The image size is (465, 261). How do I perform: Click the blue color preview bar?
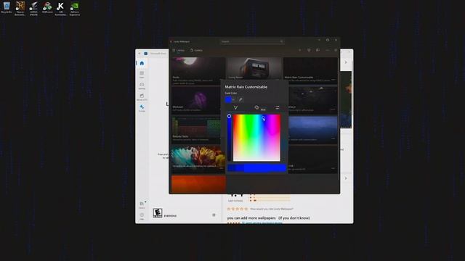(256, 168)
